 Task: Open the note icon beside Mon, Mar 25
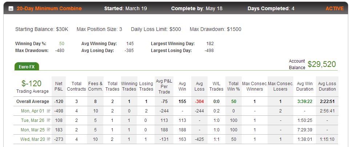48,130
